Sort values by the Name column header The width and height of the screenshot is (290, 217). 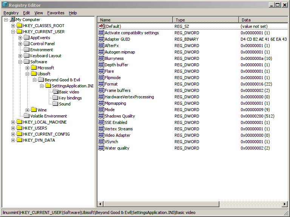(135, 20)
